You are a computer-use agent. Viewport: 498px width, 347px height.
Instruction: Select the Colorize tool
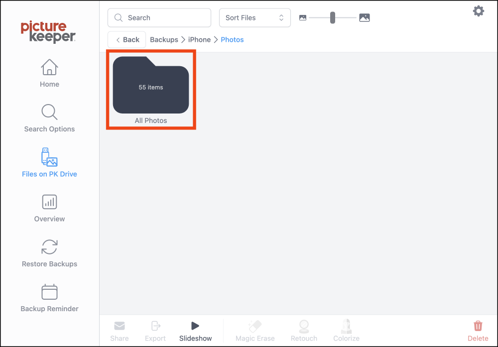(x=346, y=331)
